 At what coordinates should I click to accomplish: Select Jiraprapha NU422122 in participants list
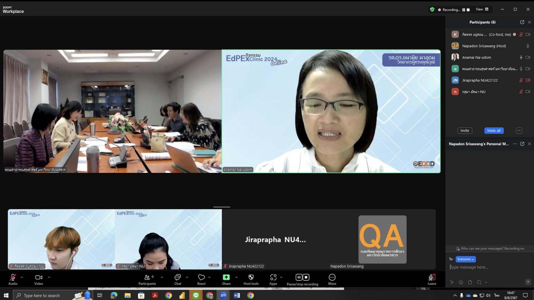coord(490,80)
